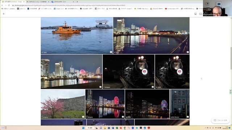Screen dimensions: 232x130
Task: Open the Windows Start menu icon
Action: (83, 128)
